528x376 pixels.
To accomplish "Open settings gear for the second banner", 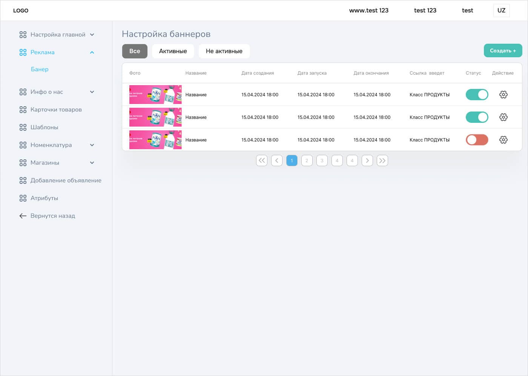I will pos(503,117).
